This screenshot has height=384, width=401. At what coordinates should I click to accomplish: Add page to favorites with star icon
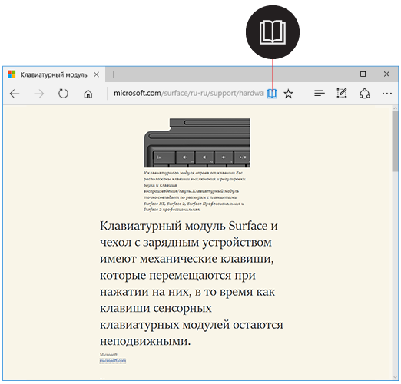(x=288, y=94)
